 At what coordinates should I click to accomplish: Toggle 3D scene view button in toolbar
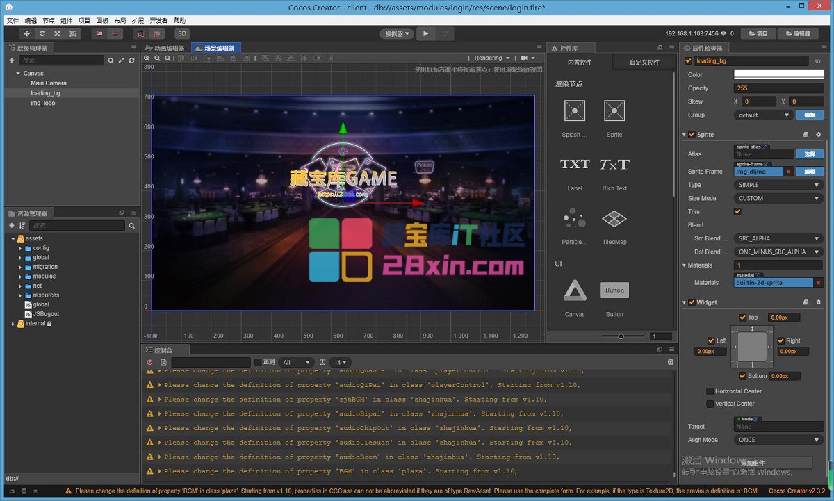pos(181,33)
